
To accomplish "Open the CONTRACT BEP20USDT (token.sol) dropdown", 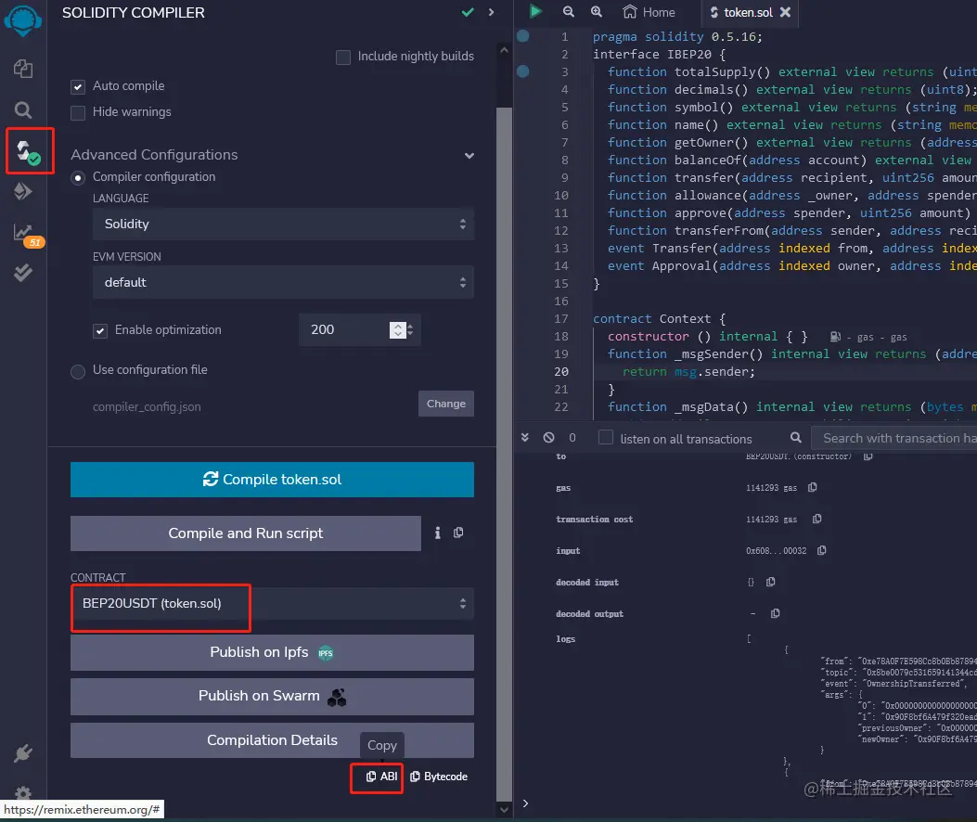I will click(x=272, y=603).
